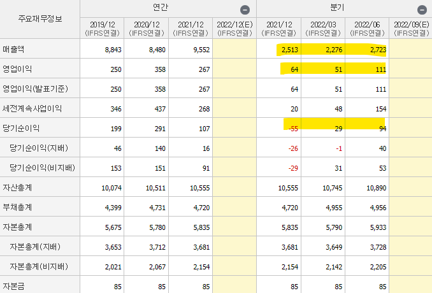Select the quarterly 2022/03 column header
432x293 pixels.
(323, 29)
